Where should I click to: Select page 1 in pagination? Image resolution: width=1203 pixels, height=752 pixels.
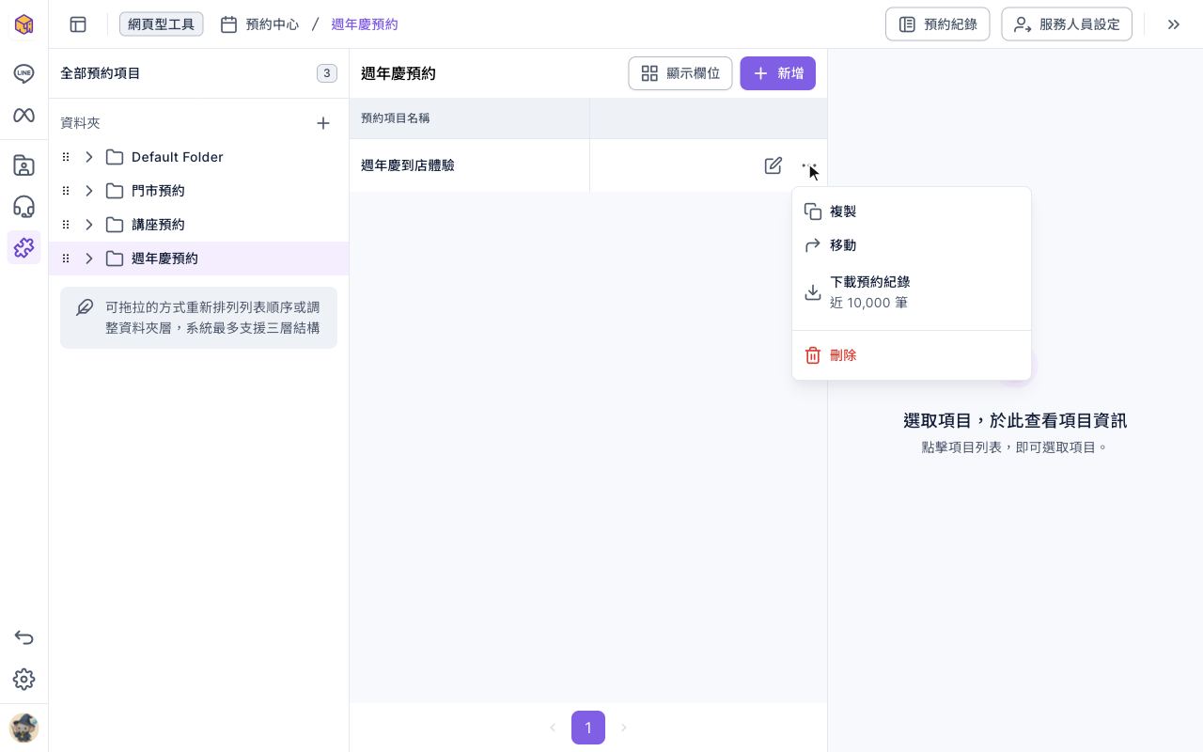click(x=588, y=728)
